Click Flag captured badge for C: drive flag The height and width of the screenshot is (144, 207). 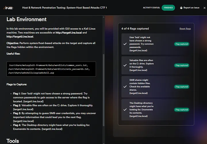tap(182, 65)
